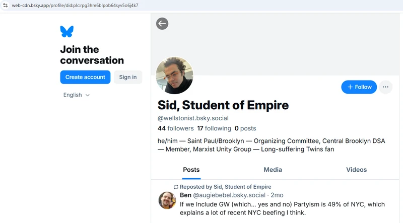Open the three-dot profile options menu
This screenshot has width=403, height=223.
coord(385,87)
